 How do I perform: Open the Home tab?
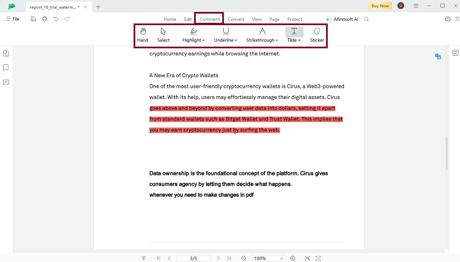170,19
